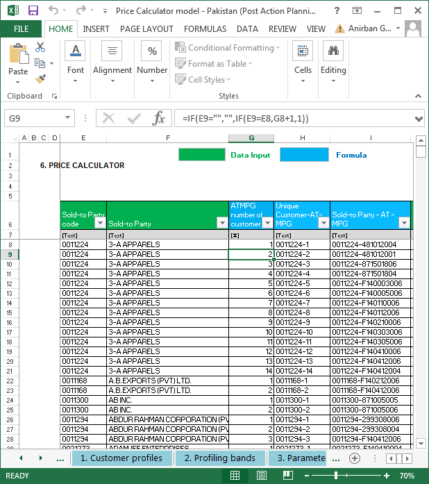Screen dimensions: 429x484
Task: Add a new sheet with plus icon
Action: [x=355, y=458]
